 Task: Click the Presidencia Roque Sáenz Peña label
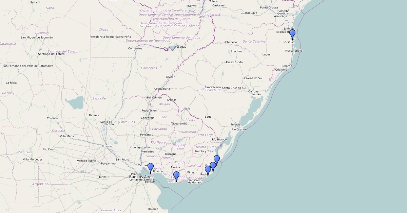click(x=110, y=37)
